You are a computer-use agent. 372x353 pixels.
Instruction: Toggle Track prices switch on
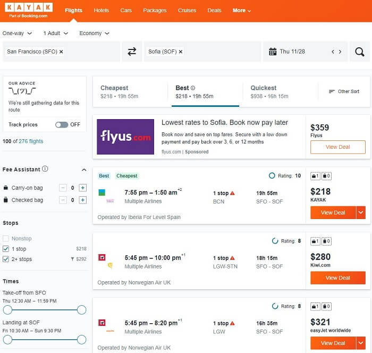pos(62,124)
